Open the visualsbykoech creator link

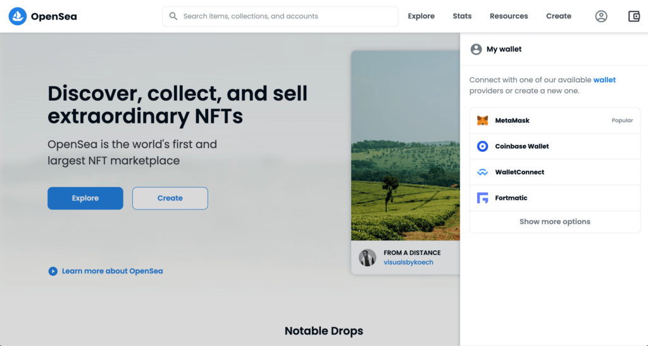408,262
